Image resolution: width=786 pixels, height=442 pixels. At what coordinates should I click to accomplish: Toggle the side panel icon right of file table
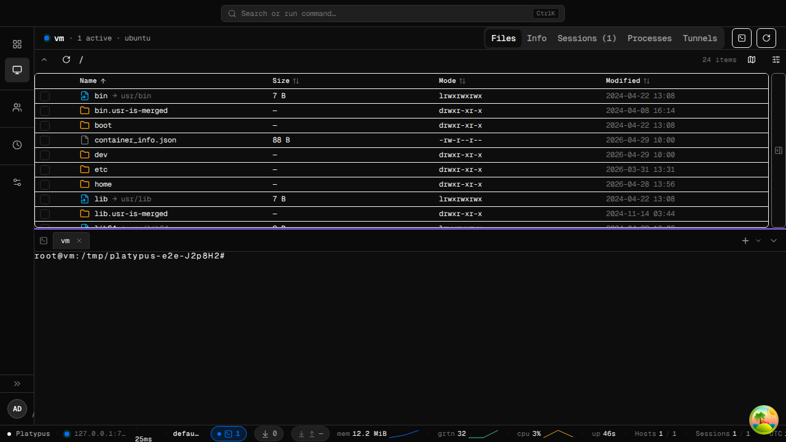778,150
